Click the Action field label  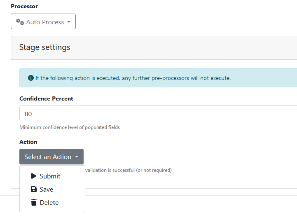28,142
